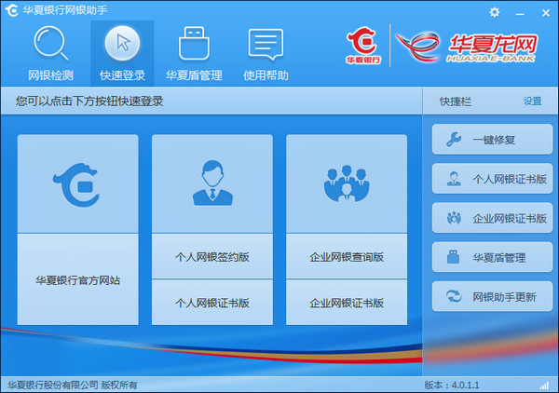The height and width of the screenshot is (393, 559).
Task: Open 设置 link in 快捷栏 header
Action: click(x=532, y=102)
